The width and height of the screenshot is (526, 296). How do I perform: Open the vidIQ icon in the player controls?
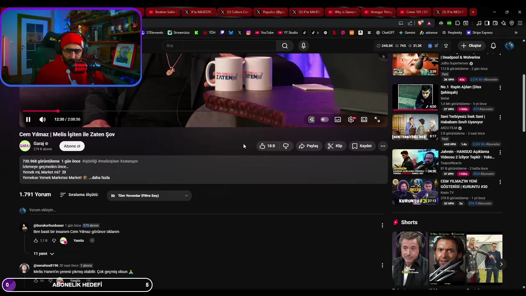click(311, 120)
